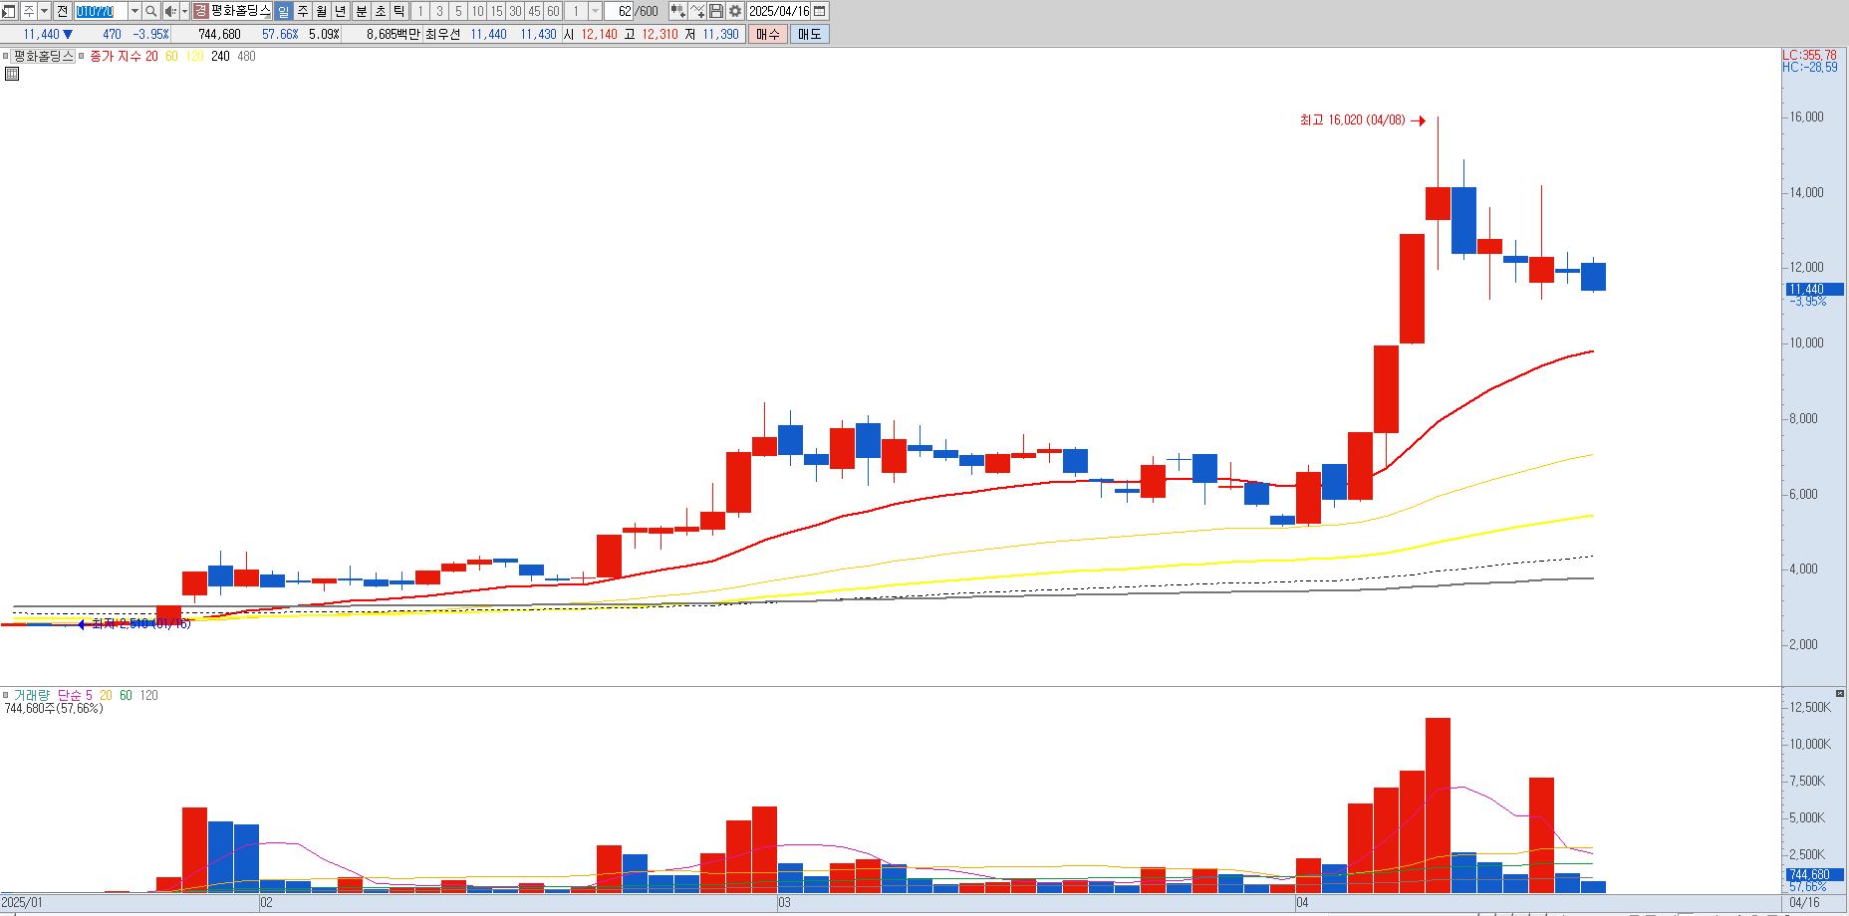Select the second 초 chart type
1849x916 pixels.
click(x=381, y=11)
